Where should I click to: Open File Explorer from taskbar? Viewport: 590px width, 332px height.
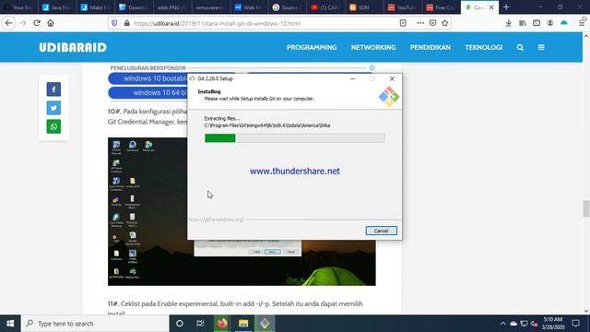243,324
